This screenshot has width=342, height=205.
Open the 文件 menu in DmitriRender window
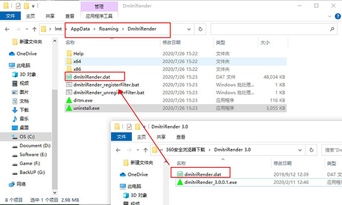pyautogui.click(x=10, y=16)
